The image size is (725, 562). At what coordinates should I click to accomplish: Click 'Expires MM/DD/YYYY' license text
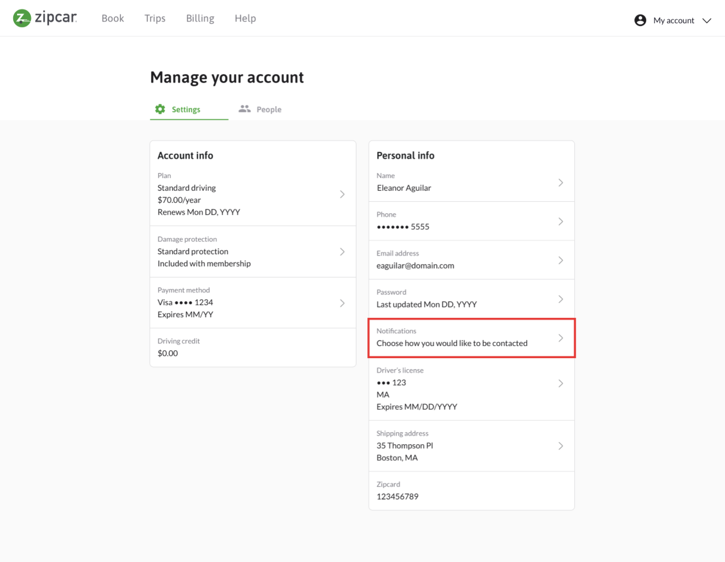pos(417,407)
